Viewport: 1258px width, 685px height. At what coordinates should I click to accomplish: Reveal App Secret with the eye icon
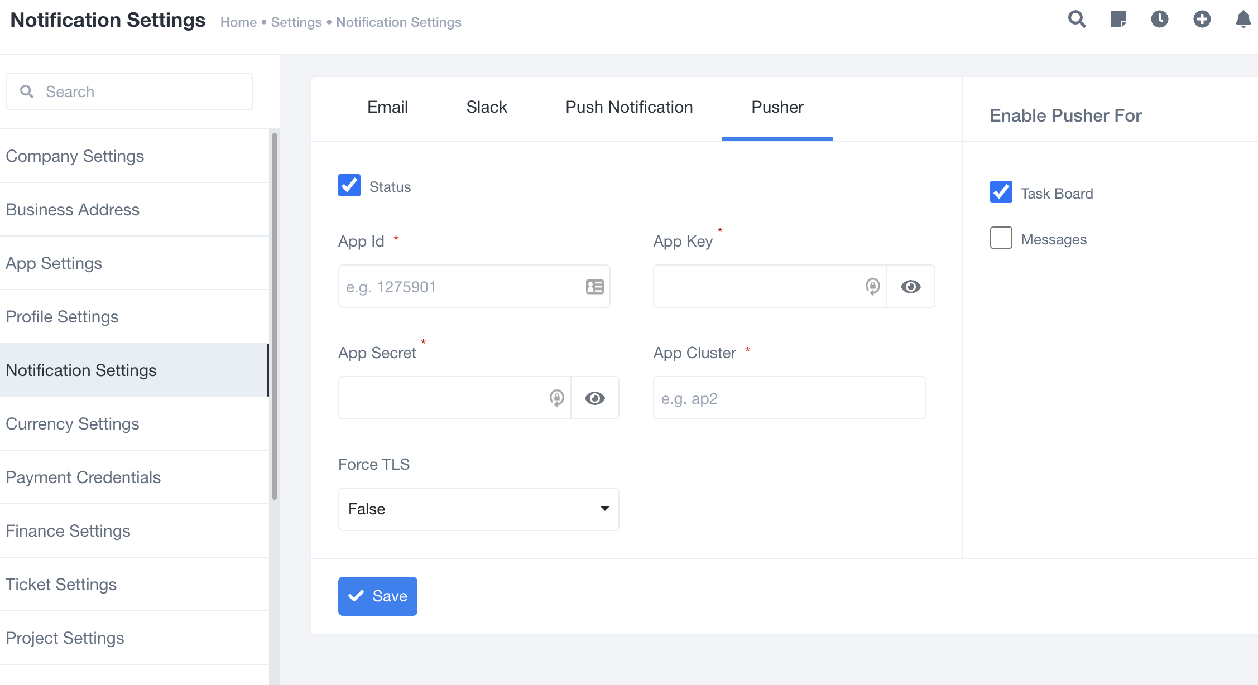pyautogui.click(x=594, y=398)
